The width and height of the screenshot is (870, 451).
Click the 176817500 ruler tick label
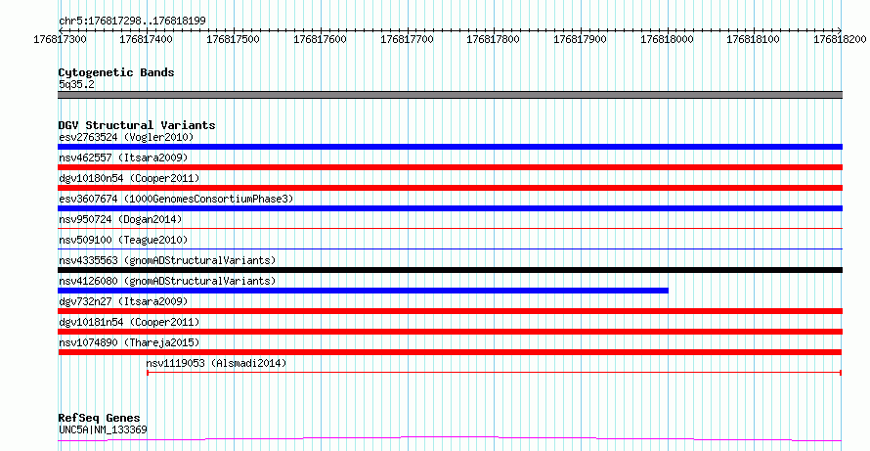click(233, 39)
